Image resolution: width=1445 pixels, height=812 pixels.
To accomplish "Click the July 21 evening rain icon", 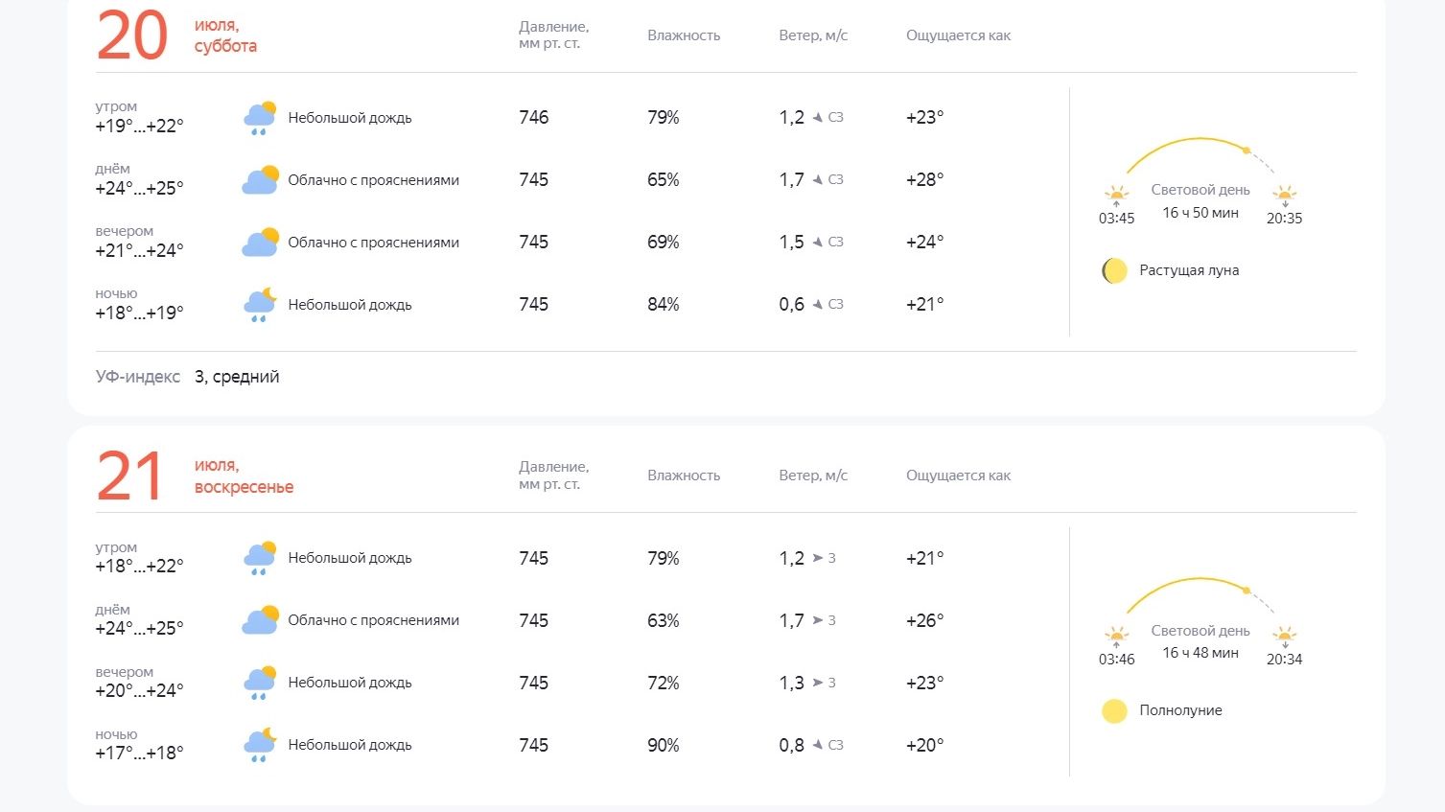I will (260, 683).
